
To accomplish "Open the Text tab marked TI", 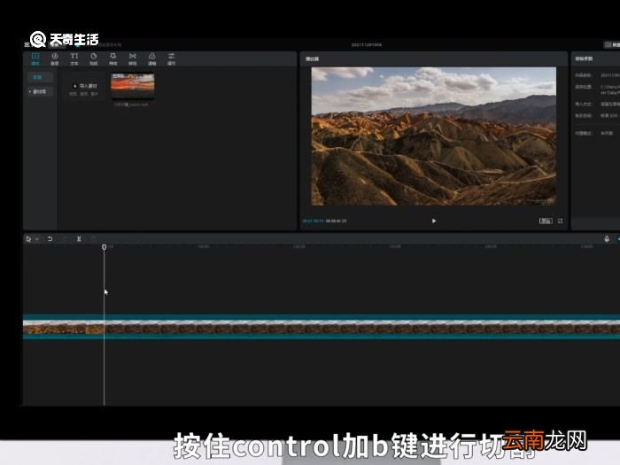I will (74, 59).
